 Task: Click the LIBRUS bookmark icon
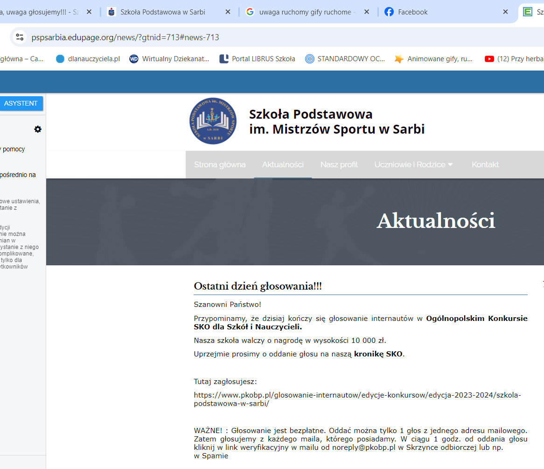[224, 59]
